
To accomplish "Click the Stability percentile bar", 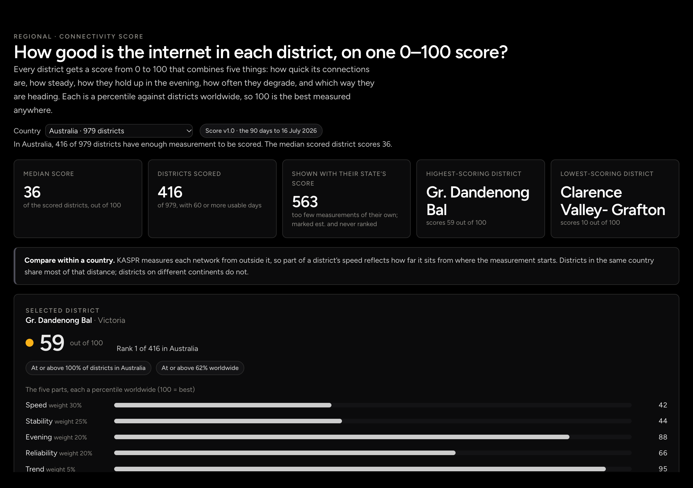I will pos(373,421).
